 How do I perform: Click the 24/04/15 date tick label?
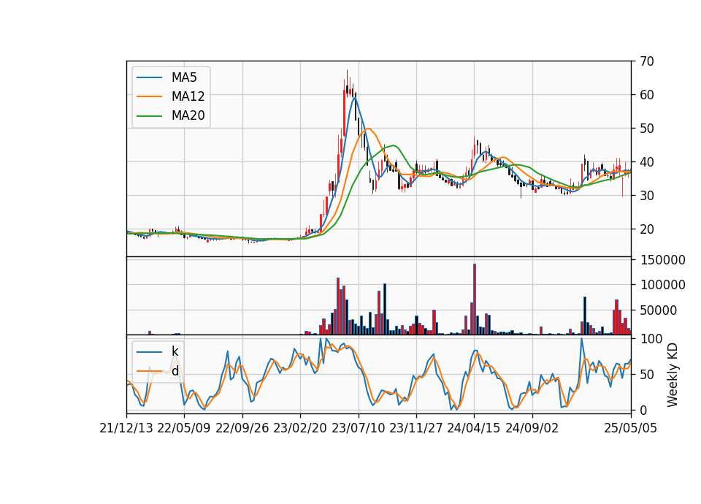[x=474, y=428]
